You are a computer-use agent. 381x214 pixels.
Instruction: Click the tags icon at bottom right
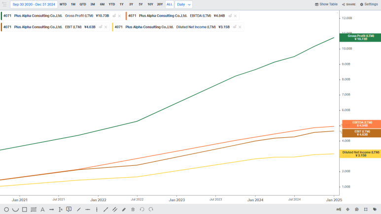pyautogui.click(x=375, y=209)
